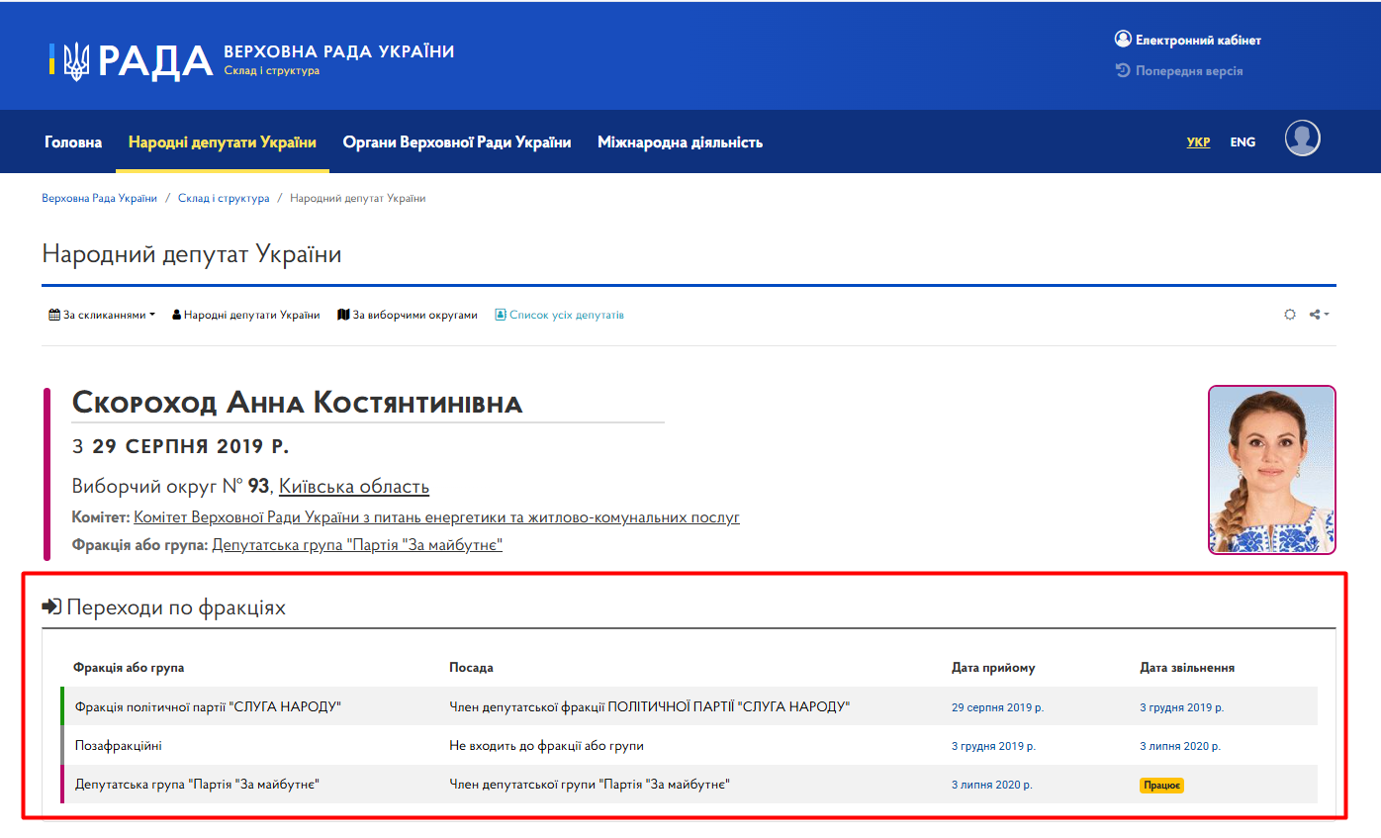Open Органи Верховної Ради України menu
The height and width of the screenshot is (838, 1381).
[457, 142]
